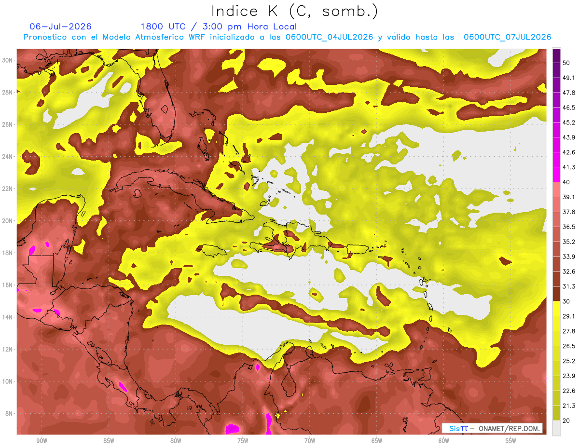Click latitude axis label "24N"
This screenshot has width=579, height=447.
pos(7,157)
